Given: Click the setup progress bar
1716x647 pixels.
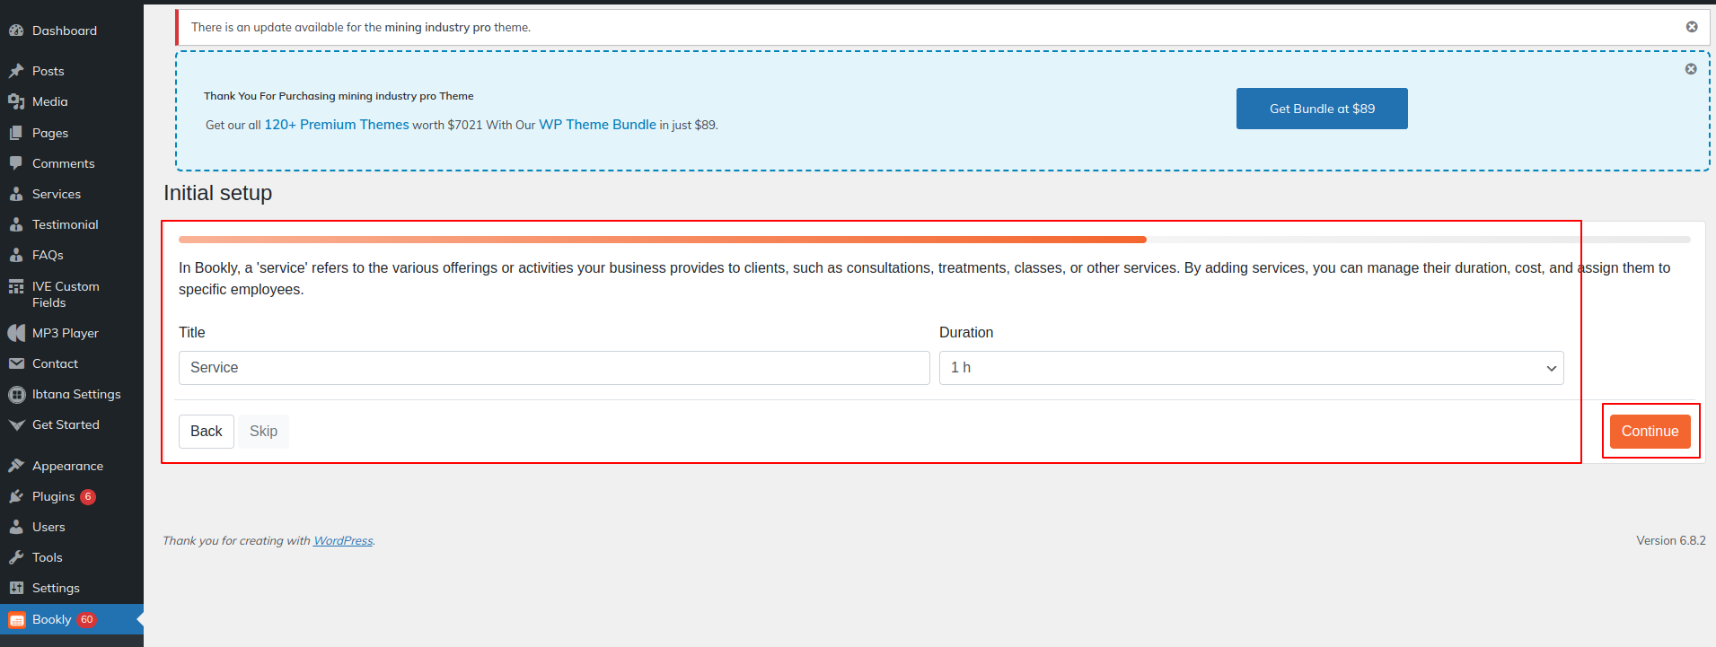Looking at the screenshot, I should [934, 240].
